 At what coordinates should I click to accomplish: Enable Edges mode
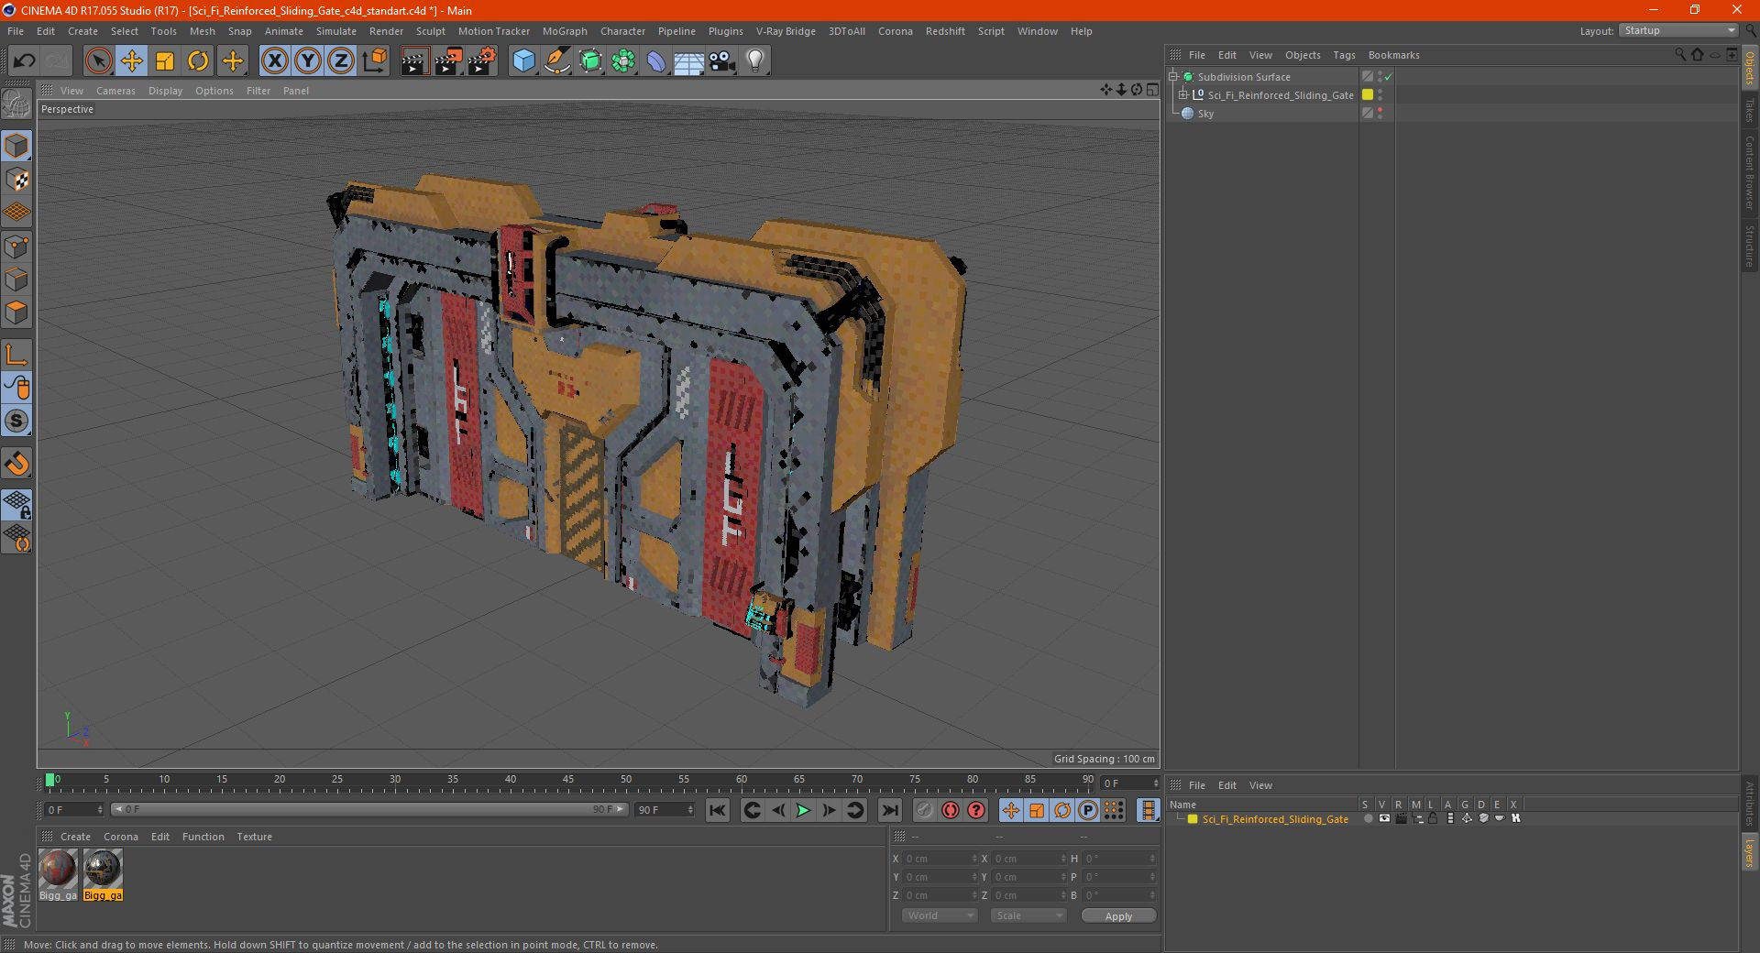[16, 279]
